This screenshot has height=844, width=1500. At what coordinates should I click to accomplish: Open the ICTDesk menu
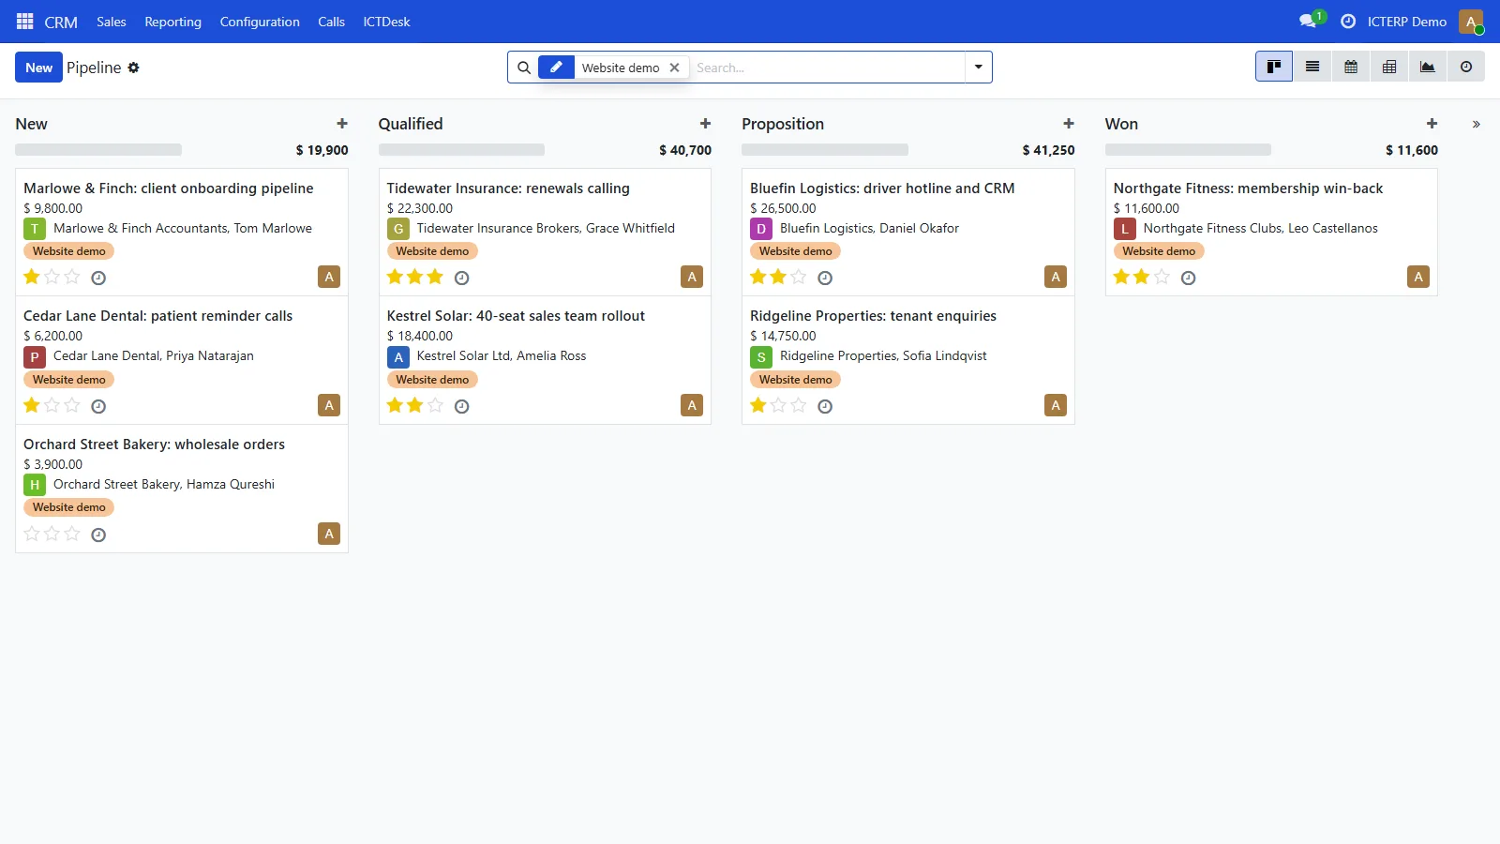(386, 22)
